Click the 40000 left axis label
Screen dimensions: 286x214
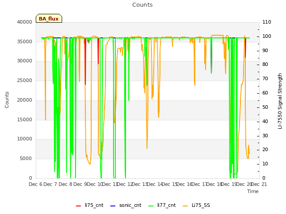pos(25,22)
